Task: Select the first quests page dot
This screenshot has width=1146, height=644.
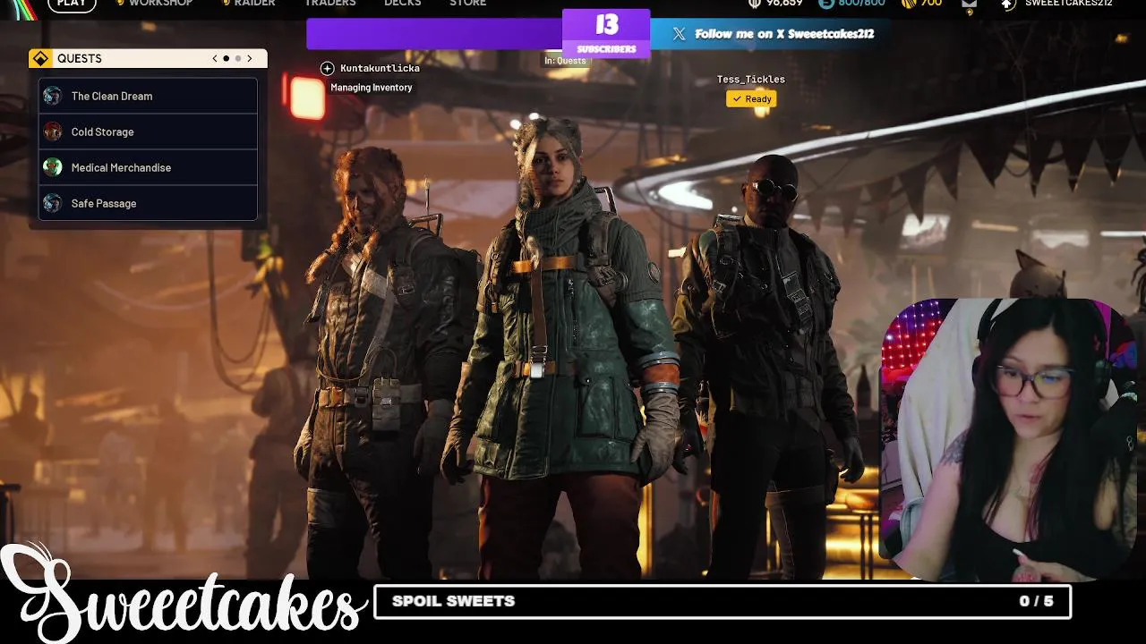Action: pyautogui.click(x=227, y=58)
